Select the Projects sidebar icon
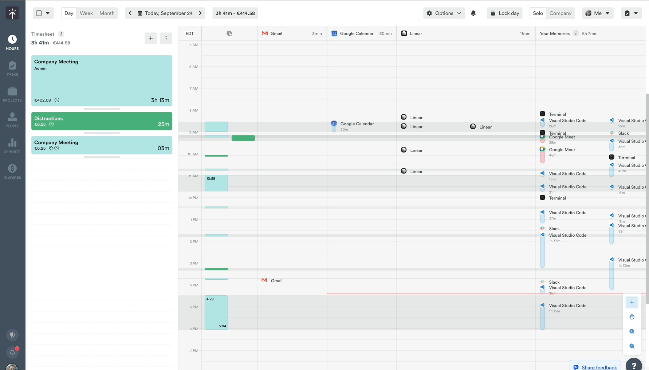The image size is (649, 370). point(12,94)
